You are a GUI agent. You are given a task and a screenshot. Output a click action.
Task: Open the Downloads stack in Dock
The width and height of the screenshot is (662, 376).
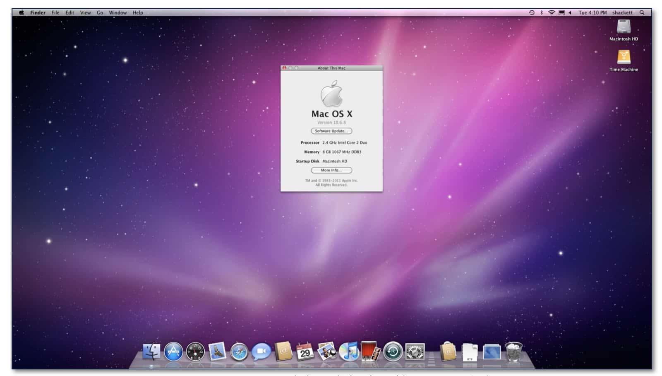pyautogui.click(x=492, y=352)
